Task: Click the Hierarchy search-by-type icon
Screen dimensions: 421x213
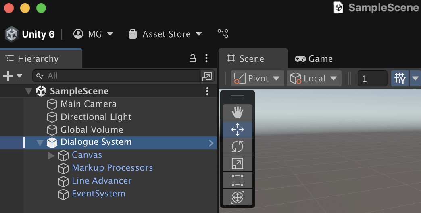Action: pyautogui.click(x=40, y=76)
